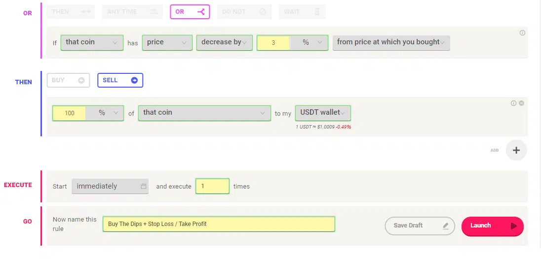Viewport: 541px width, 259px height.
Task: Select the DO NOT operator button
Action: [244, 12]
